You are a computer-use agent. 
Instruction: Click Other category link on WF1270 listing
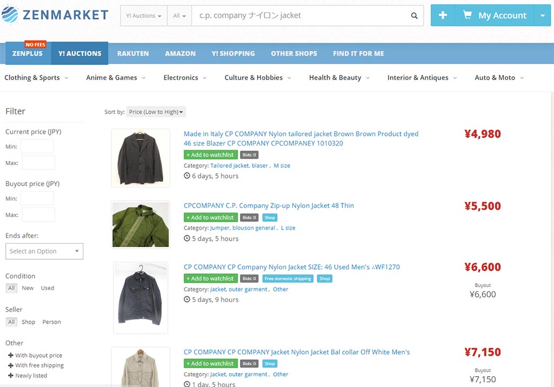pyautogui.click(x=281, y=289)
